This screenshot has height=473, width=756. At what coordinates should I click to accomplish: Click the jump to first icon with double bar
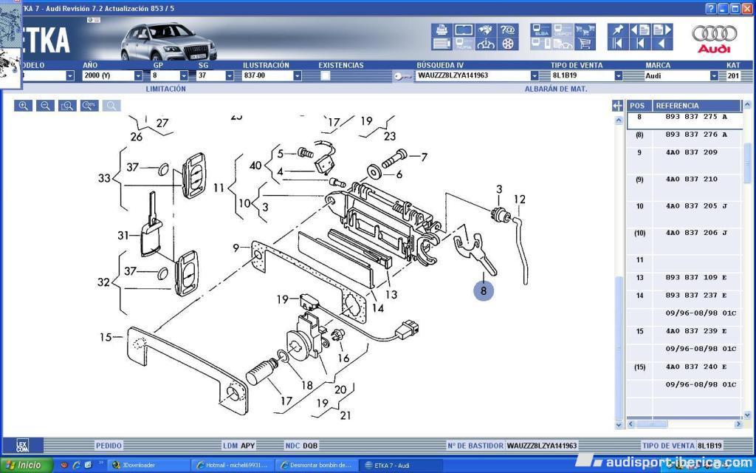(x=618, y=44)
